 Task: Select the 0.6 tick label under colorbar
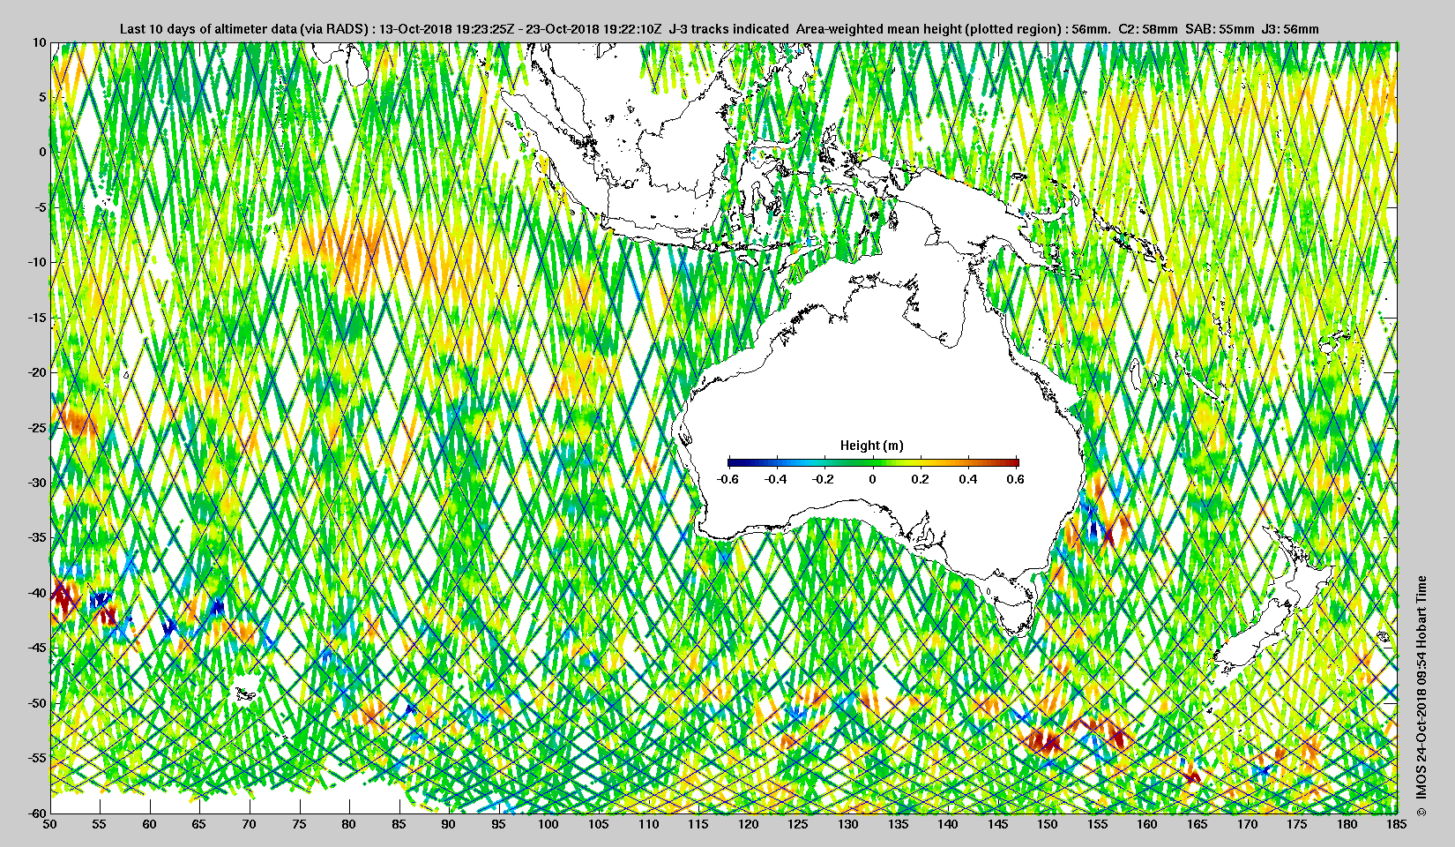coord(1016,479)
